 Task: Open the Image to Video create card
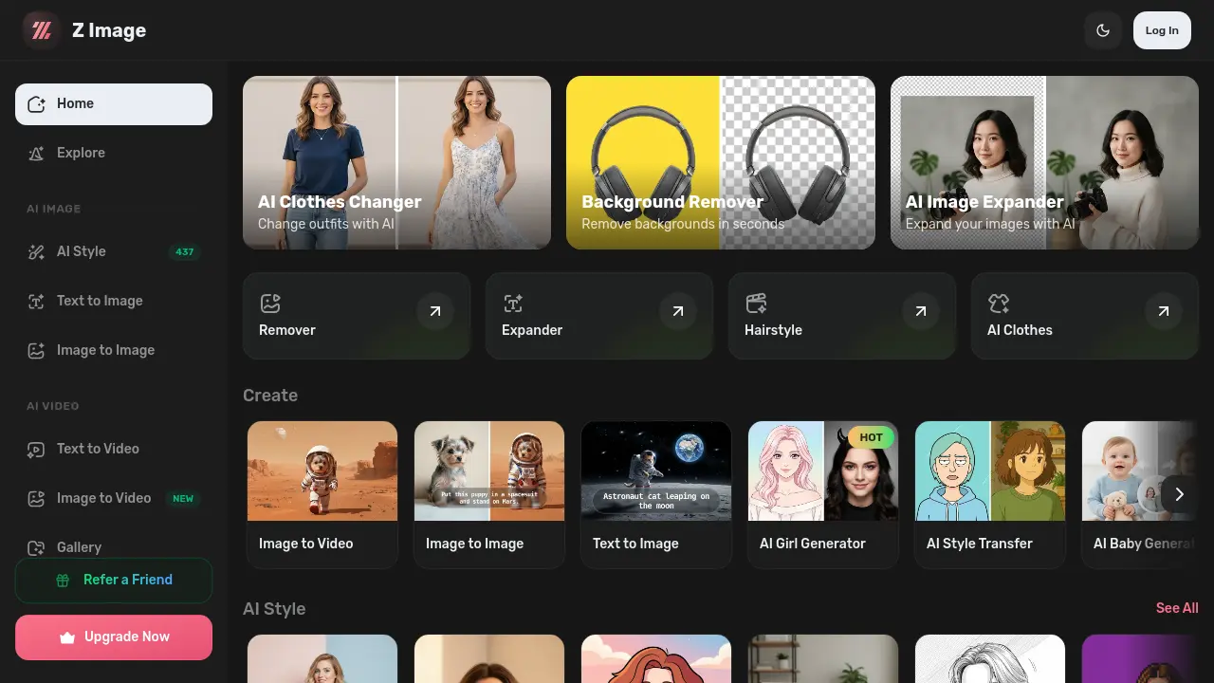(x=322, y=495)
